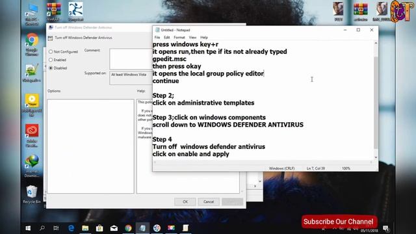
Task: Click 'click on enable and apply' line
Action: [190, 154]
